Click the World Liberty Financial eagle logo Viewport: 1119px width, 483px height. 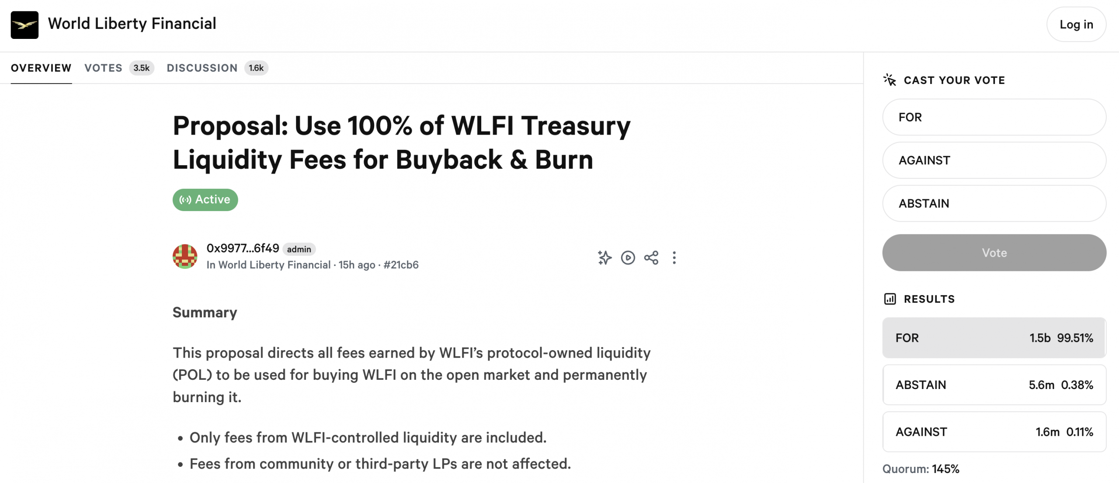coord(24,25)
